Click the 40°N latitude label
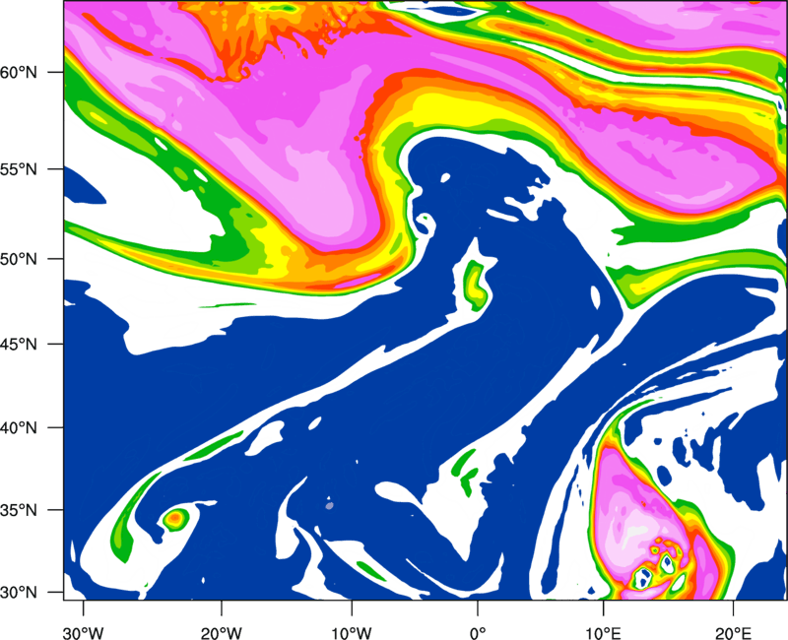This screenshot has height=640, width=788. [19, 428]
